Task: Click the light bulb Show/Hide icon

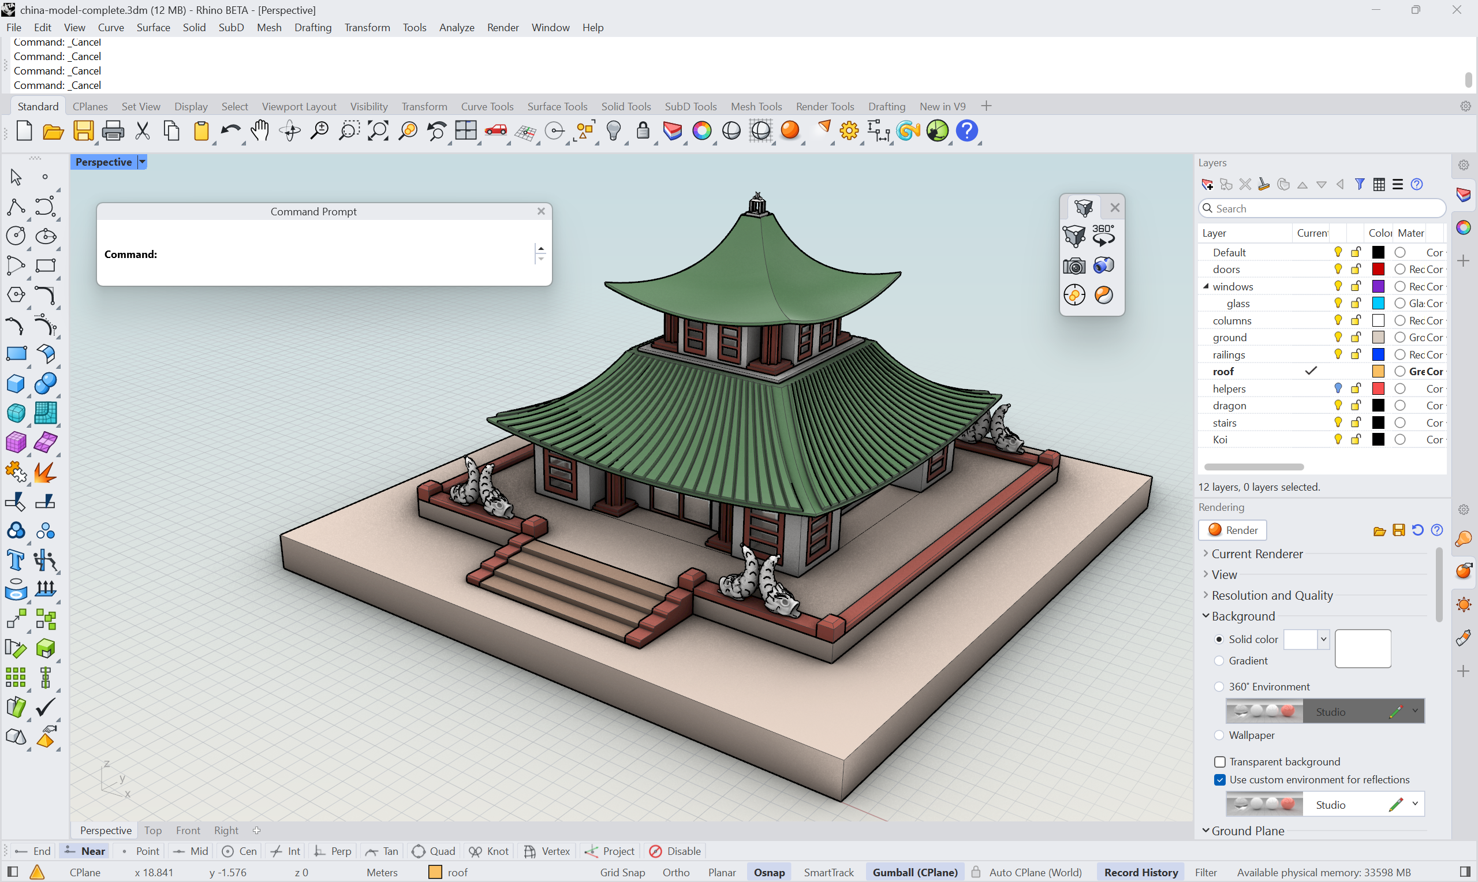Action: 614,131
